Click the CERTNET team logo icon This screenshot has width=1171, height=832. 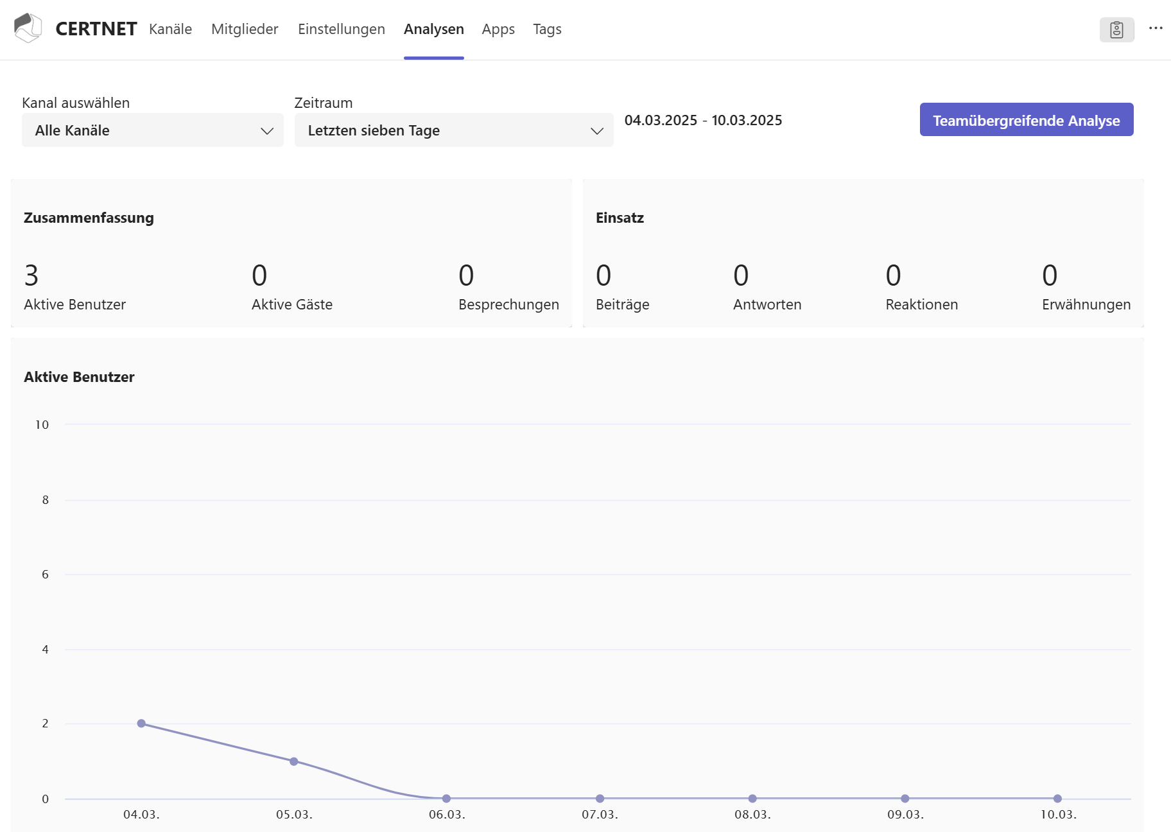(x=28, y=28)
